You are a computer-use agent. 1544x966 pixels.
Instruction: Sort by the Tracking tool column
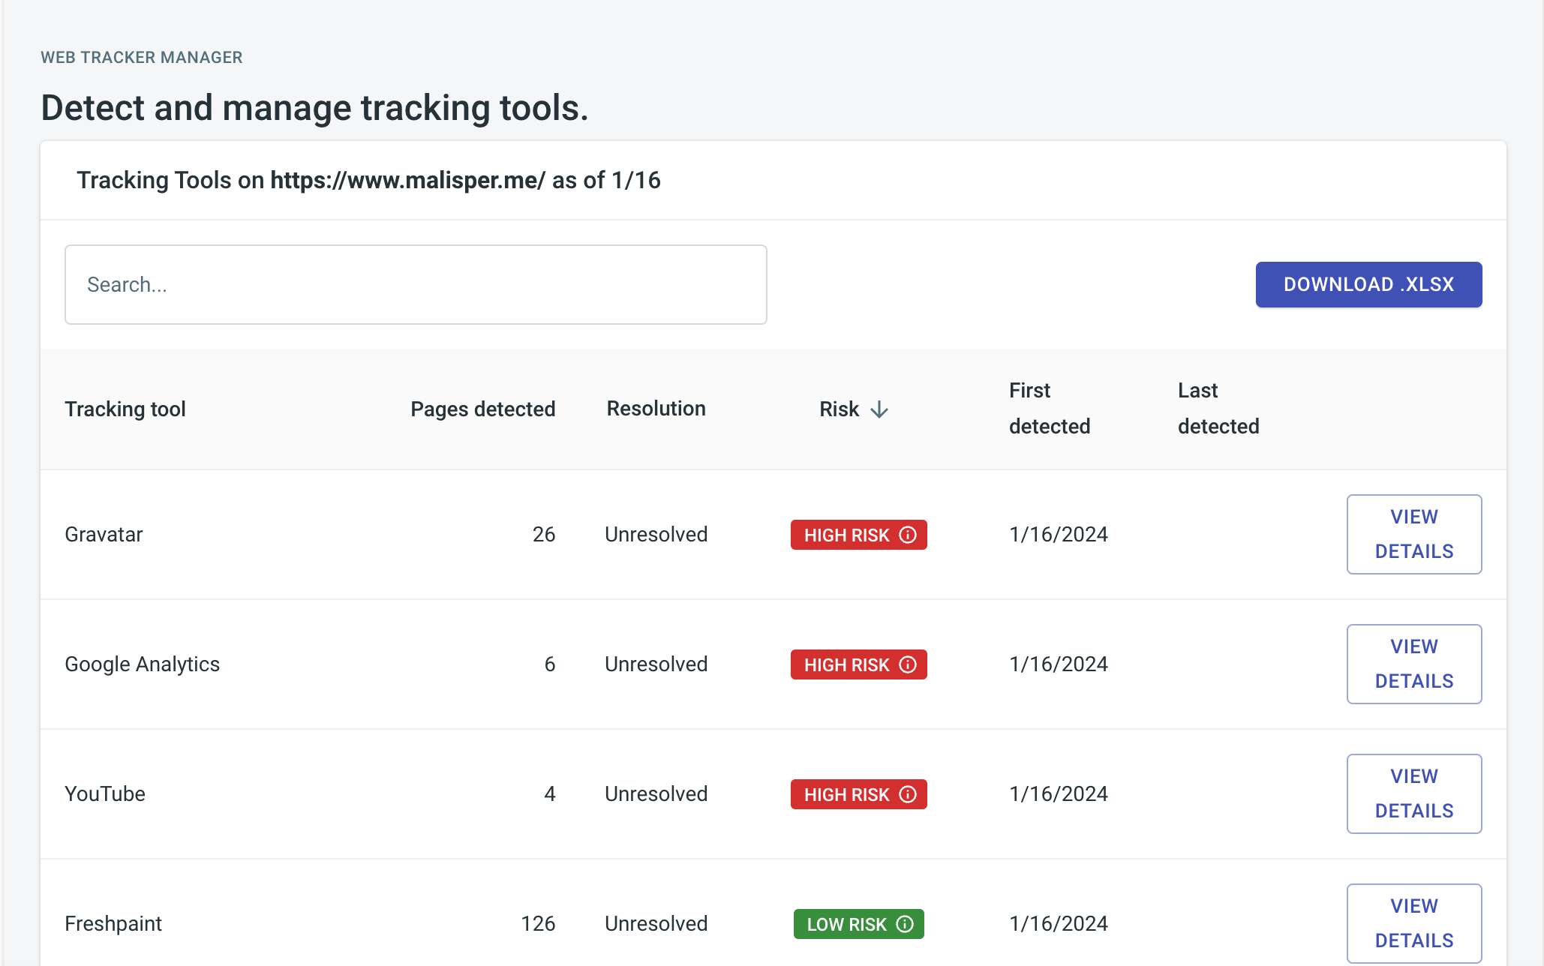pos(125,409)
